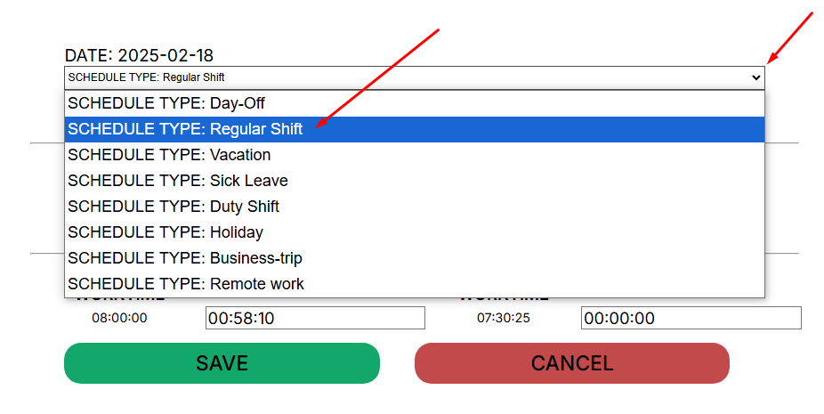The image size is (824, 414).
Task: Click the 07:30:25 time value
Action: [504, 318]
